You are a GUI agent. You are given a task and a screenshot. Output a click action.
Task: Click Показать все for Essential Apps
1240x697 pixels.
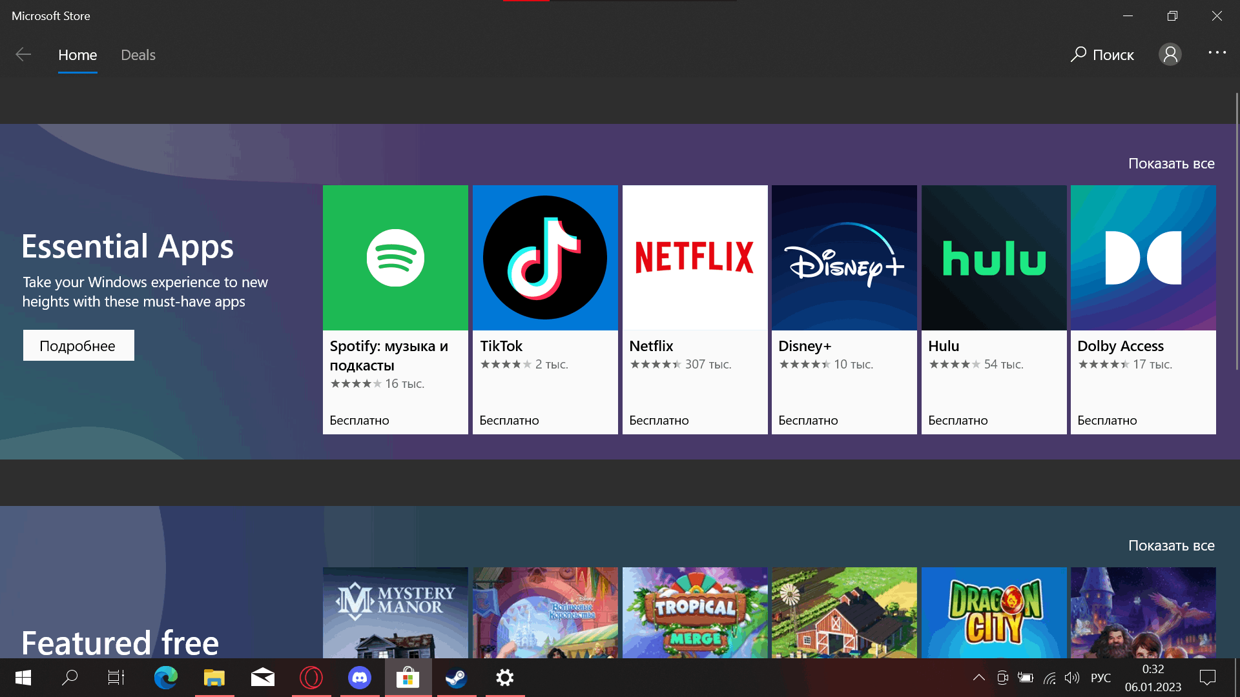pyautogui.click(x=1171, y=163)
